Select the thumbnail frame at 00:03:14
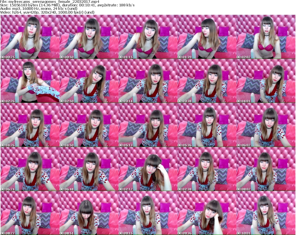Screen dimensions: 296x235 pyautogui.click(x=148, y=81)
